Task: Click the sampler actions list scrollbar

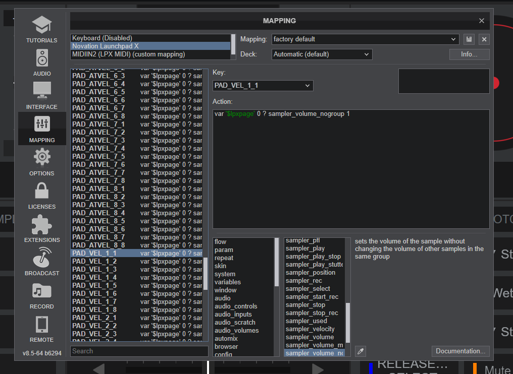Action: pyautogui.click(x=347, y=323)
